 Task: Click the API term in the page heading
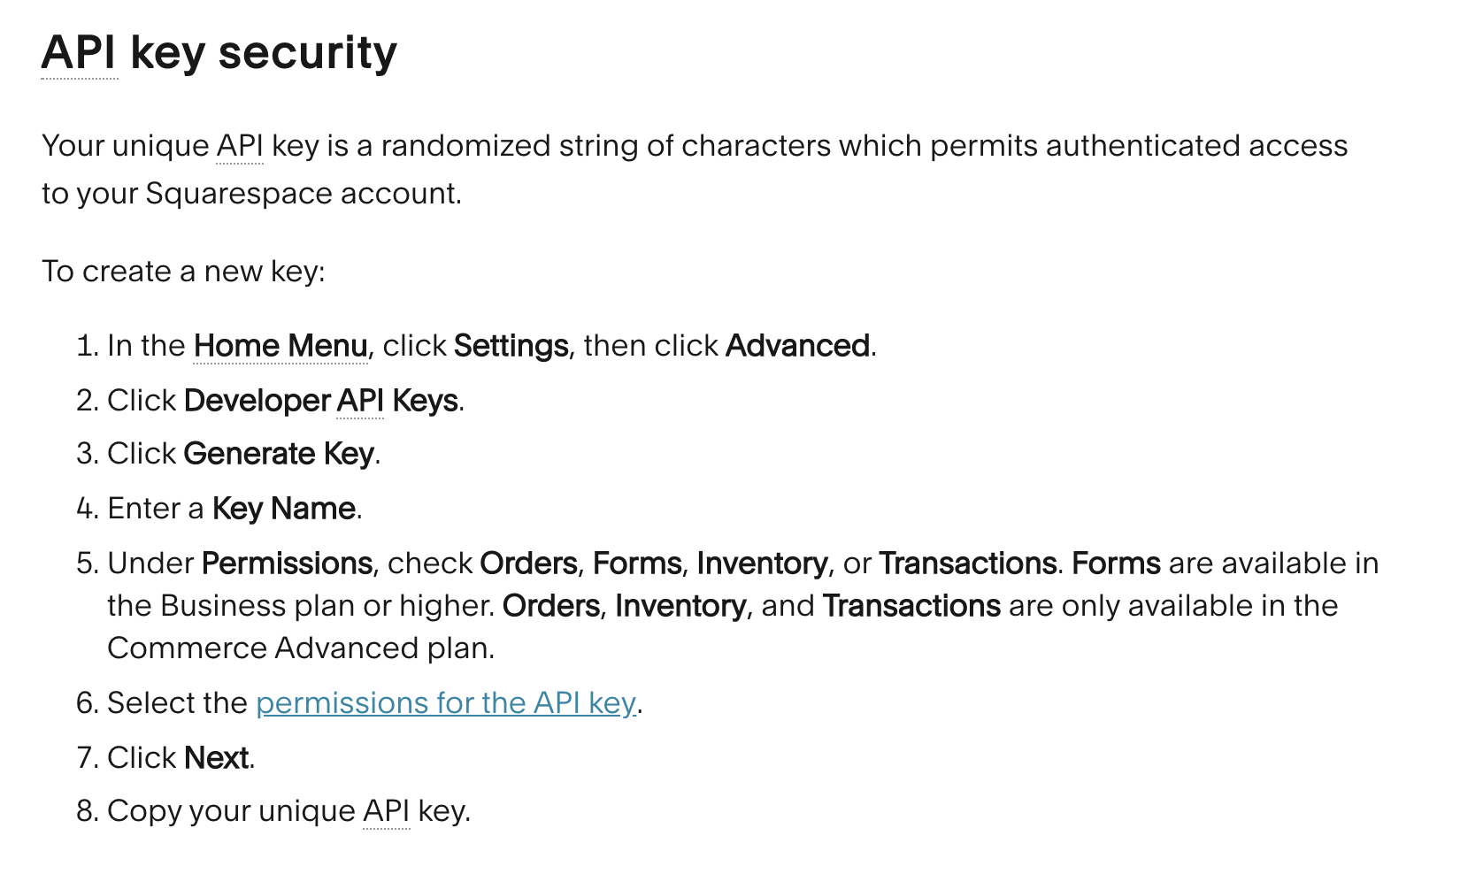click(x=79, y=53)
